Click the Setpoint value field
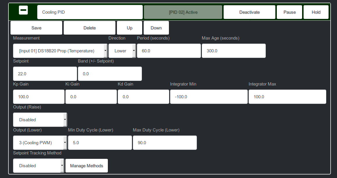 click(x=45, y=74)
